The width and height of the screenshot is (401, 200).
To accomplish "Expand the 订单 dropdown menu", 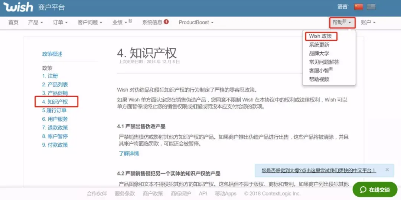I will pyautogui.click(x=61, y=23).
